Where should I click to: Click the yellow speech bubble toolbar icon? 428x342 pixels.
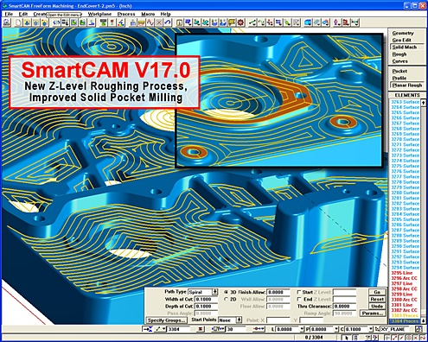232,22
